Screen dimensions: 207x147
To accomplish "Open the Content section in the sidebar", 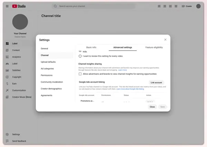I will pos(16,50).
